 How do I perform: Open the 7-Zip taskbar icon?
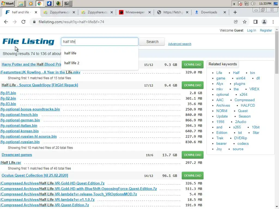(67, 3)
